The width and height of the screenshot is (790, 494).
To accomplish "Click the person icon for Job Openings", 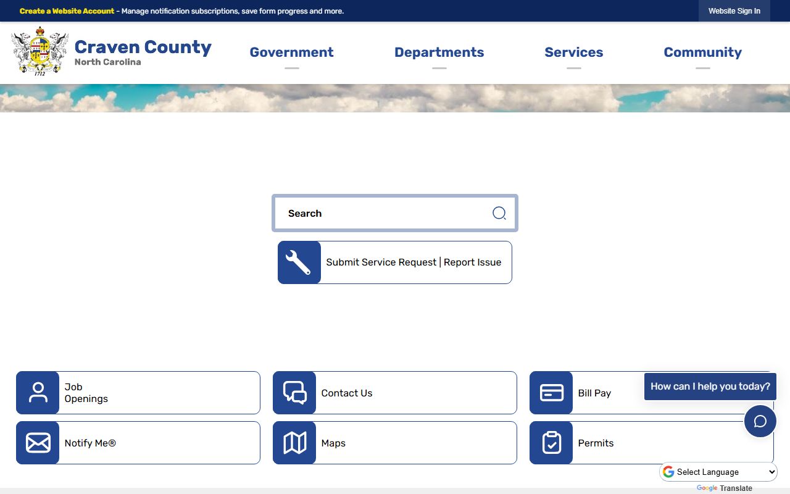I will [x=38, y=393].
